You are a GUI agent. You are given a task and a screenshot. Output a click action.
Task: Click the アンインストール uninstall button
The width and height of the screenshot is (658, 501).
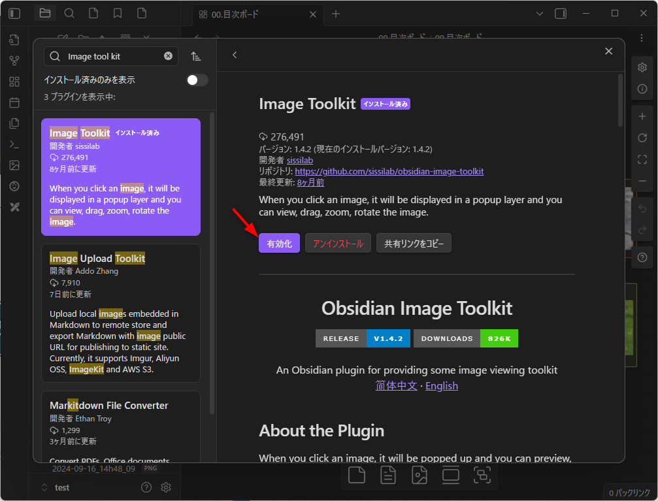pyautogui.click(x=338, y=244)
